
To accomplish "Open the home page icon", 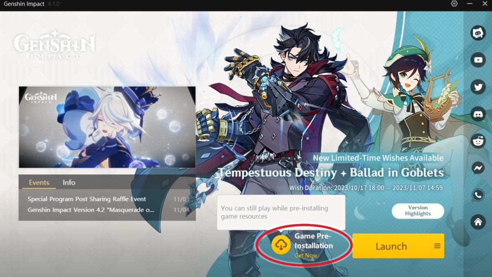I will [x=478, y=222].
